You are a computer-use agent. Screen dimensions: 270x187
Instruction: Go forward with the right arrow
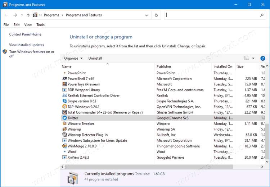15,15
